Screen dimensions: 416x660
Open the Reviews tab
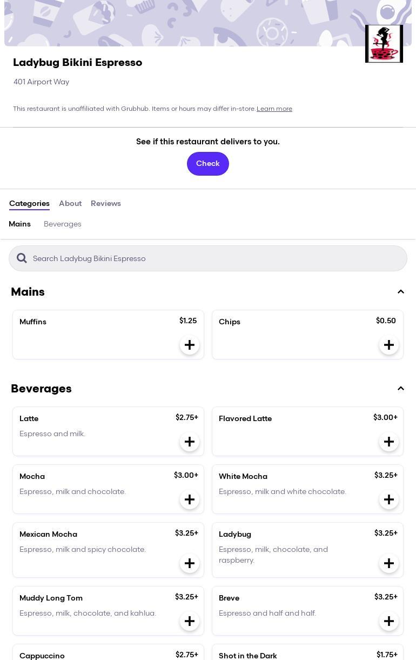click(x=106, y=203)
